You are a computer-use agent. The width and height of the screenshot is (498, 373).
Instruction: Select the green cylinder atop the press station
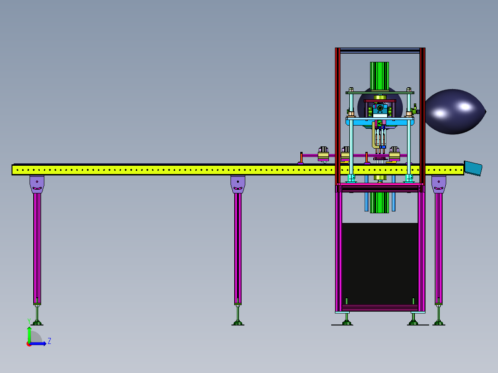pyautogui.click(x=379, y=77)
